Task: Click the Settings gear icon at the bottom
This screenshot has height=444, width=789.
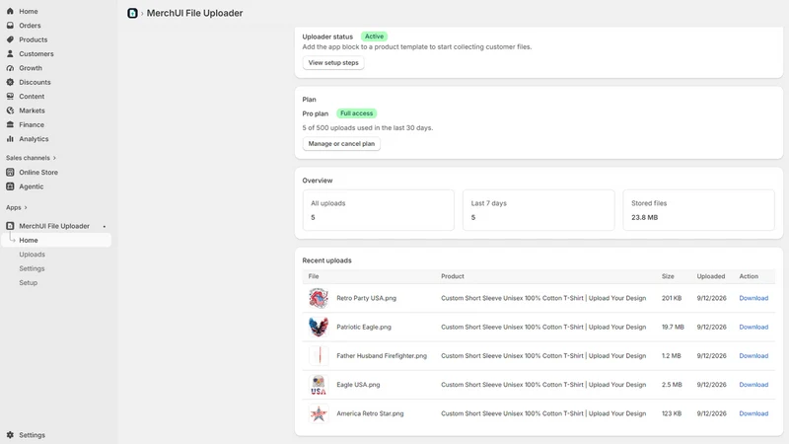Action: coord(10,435)
